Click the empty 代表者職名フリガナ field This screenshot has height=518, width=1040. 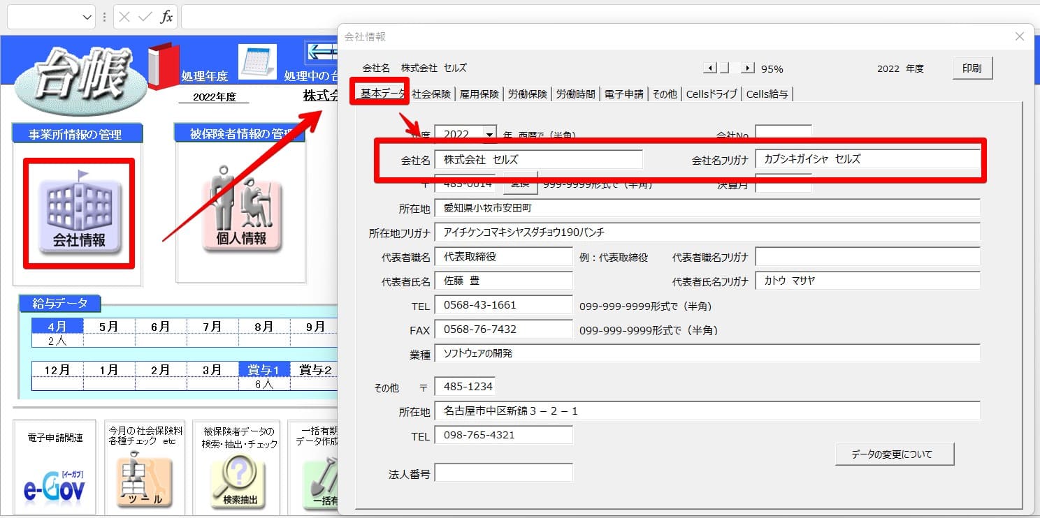coord(867,257)
